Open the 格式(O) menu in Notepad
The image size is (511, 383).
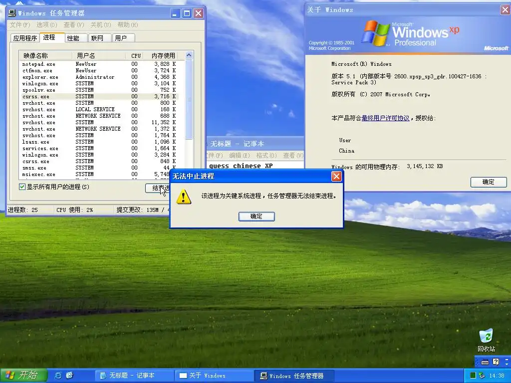266,156
